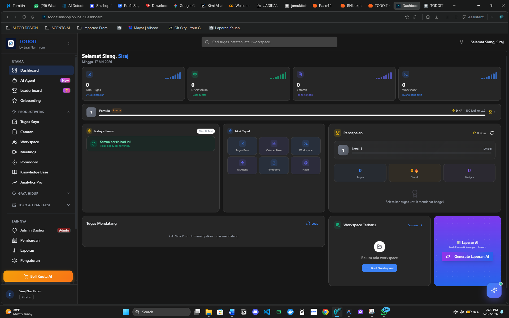Click the search field Cari tugas, catatan

click(269, 42)
